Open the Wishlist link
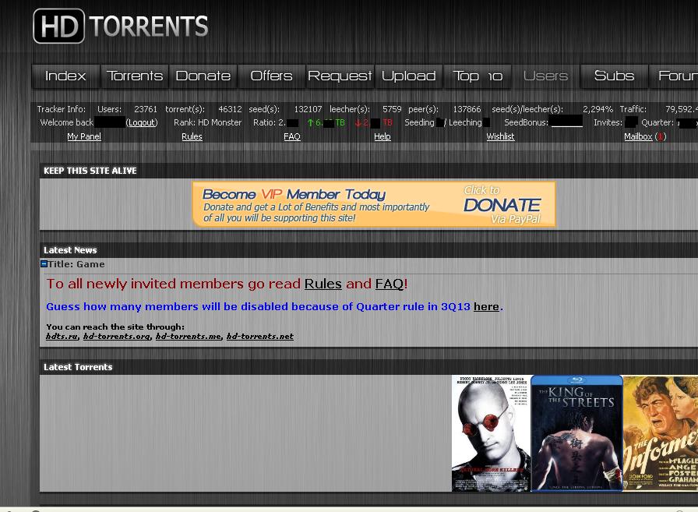 pyautogui.click(x=500, y=136)
